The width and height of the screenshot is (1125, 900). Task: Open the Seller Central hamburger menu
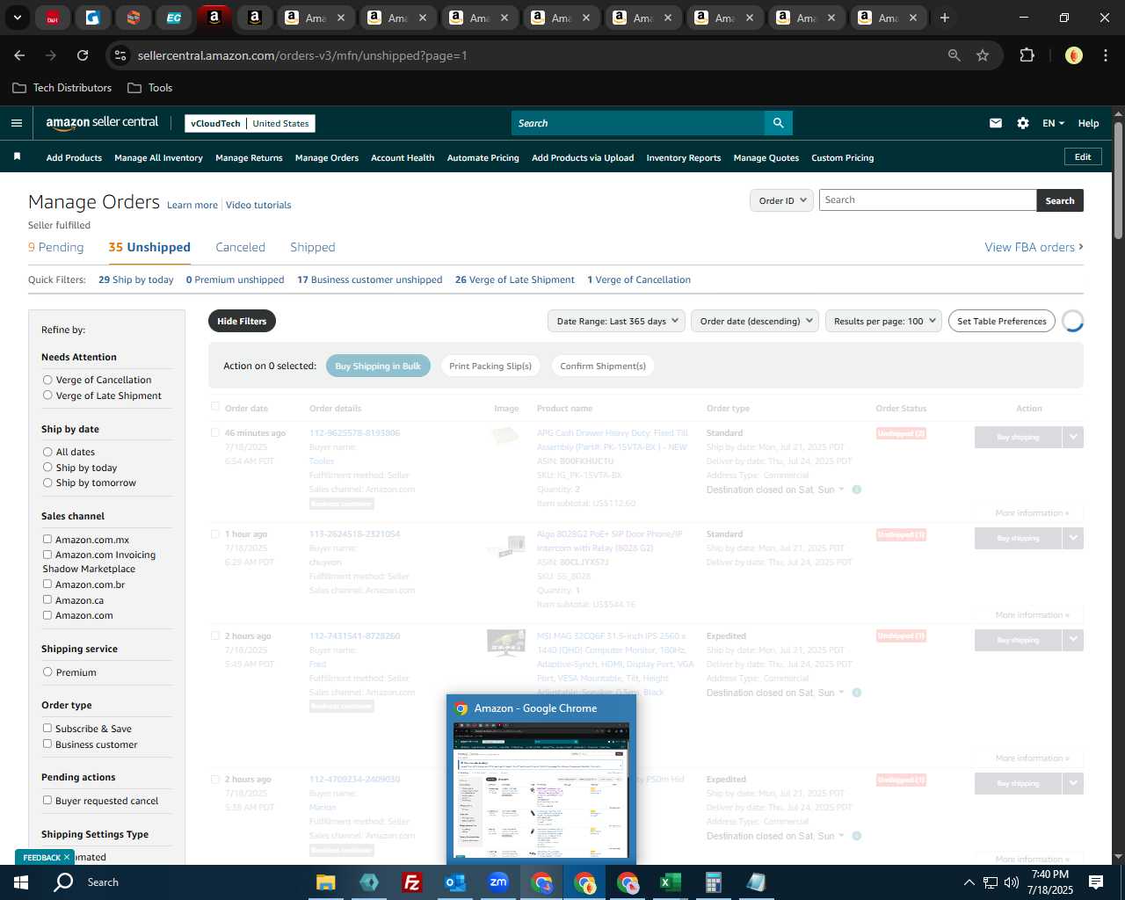pyautogui.click(x=16, y=123)
